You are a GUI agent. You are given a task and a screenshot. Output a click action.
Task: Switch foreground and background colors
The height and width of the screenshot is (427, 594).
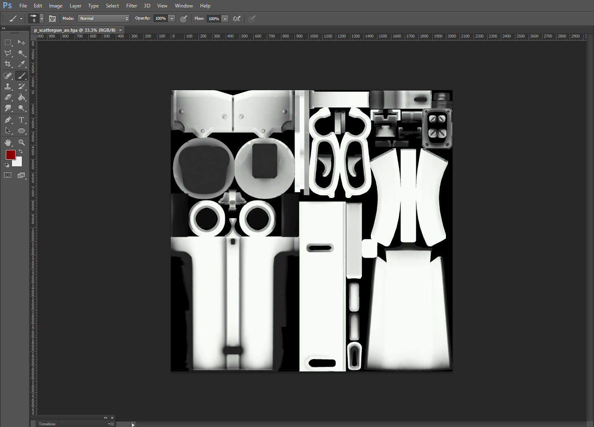pyautogui.click(x=21, y=152)
